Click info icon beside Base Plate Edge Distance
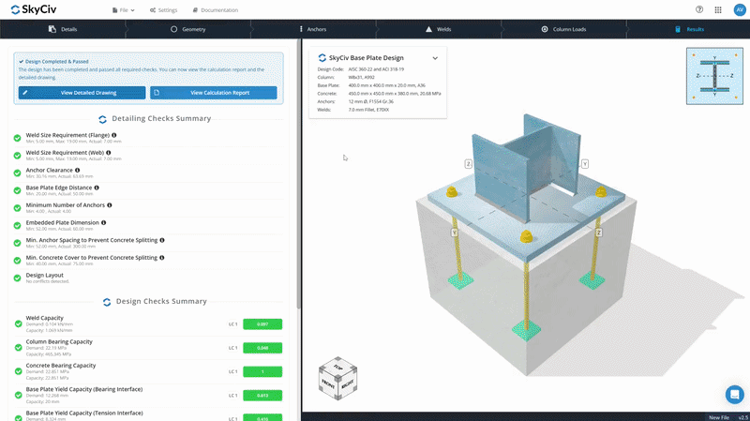 pos(97,188)
